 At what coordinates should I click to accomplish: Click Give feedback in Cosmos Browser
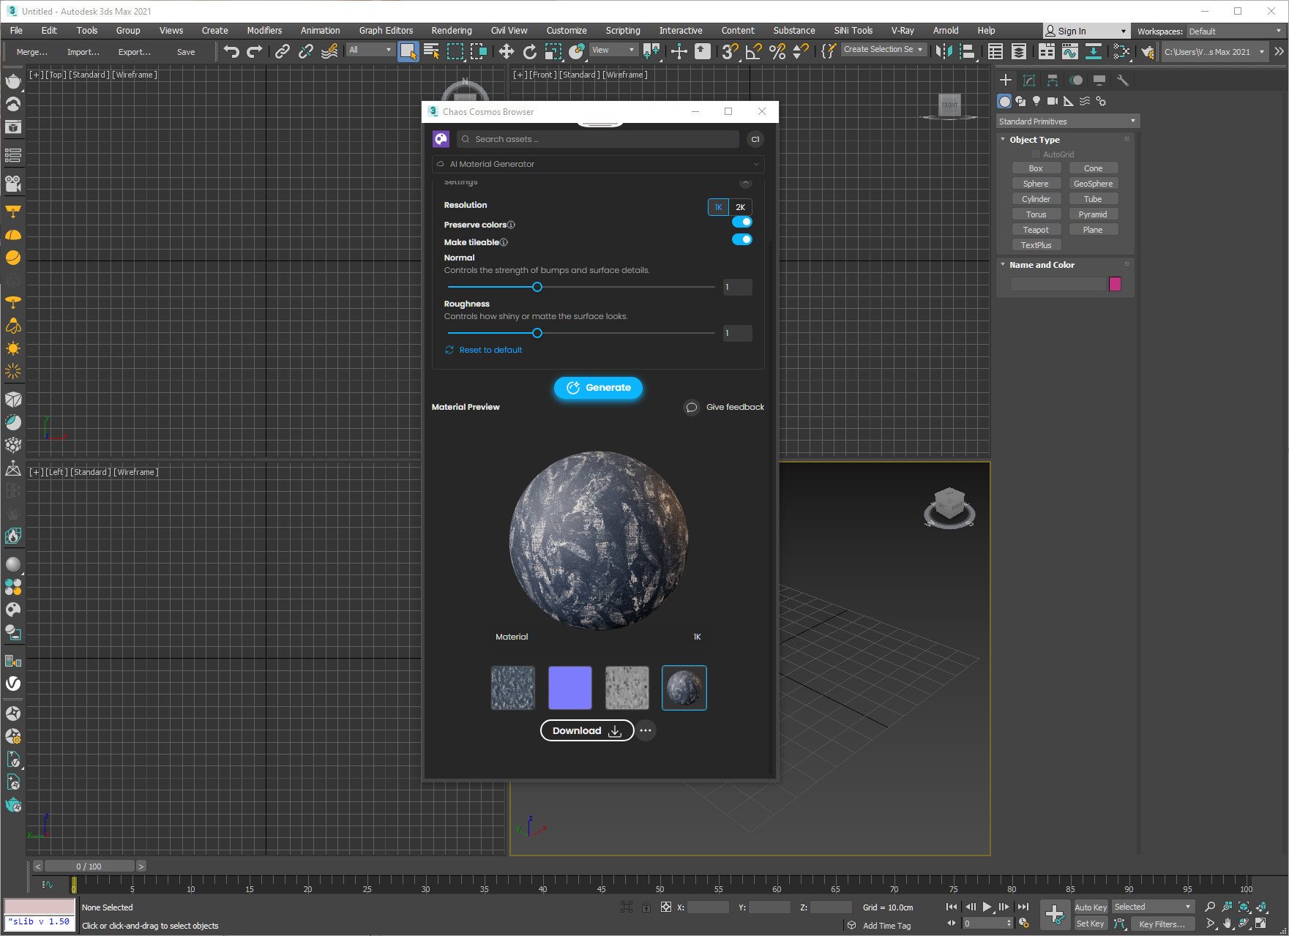(x=725, y=407)
